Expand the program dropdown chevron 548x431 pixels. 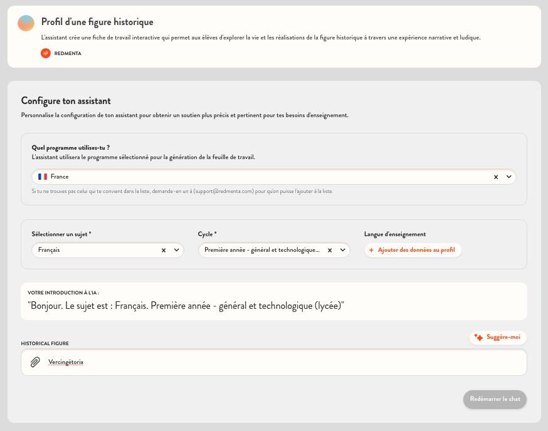[x=508, y=177]
